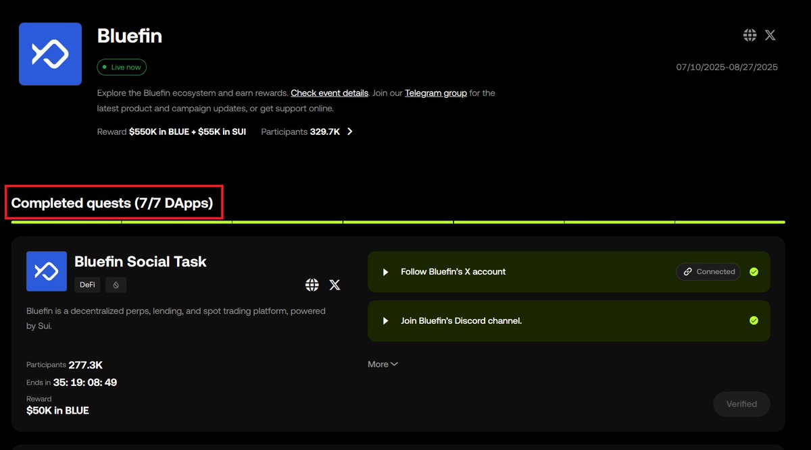Image resolution: width=811 pixels, height=450 pixels.
Task: Click the Connected button
Action: (x=708, y=272)
